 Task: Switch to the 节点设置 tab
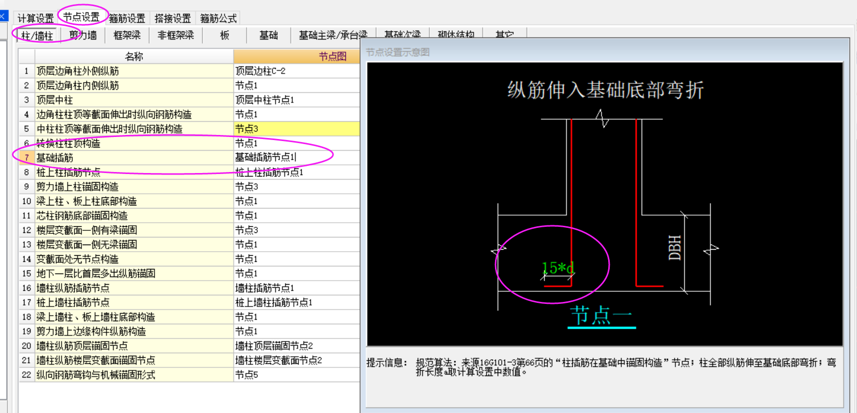tap(81, 17)
